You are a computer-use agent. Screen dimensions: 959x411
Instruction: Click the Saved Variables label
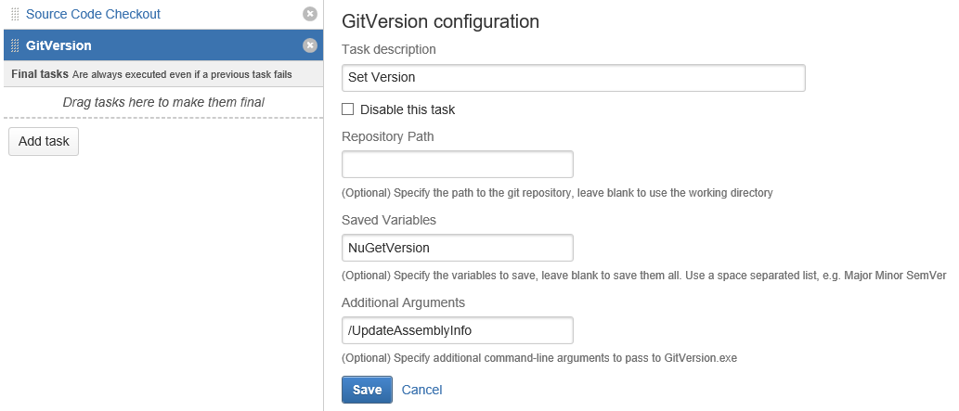click(389, 220)
